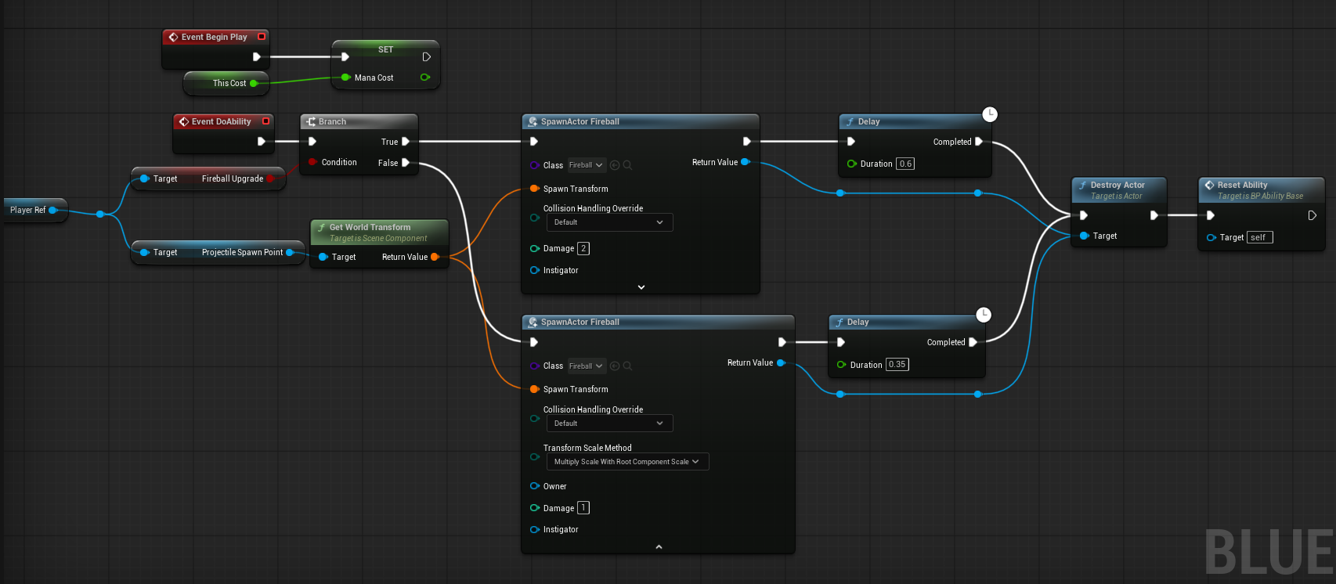Select the Destroy Actor node title
The height and width of the screenshot is (584, 1336).
coord(1118,185)
